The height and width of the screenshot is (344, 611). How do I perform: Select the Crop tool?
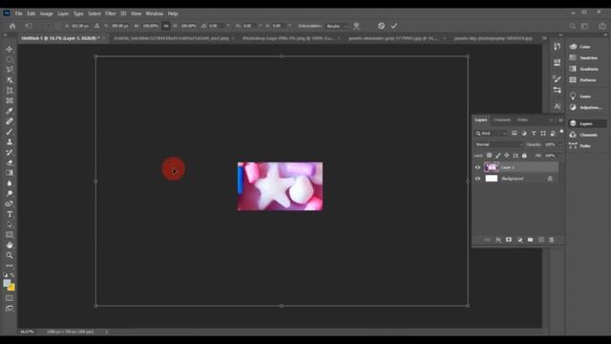click(10, 91)
